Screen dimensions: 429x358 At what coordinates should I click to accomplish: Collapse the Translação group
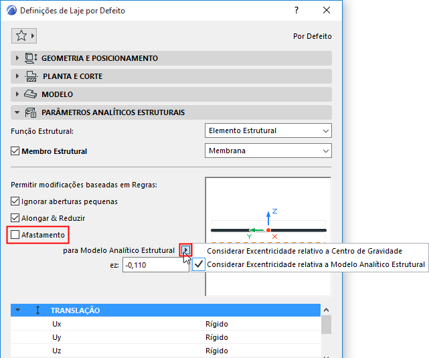point(18,310)
